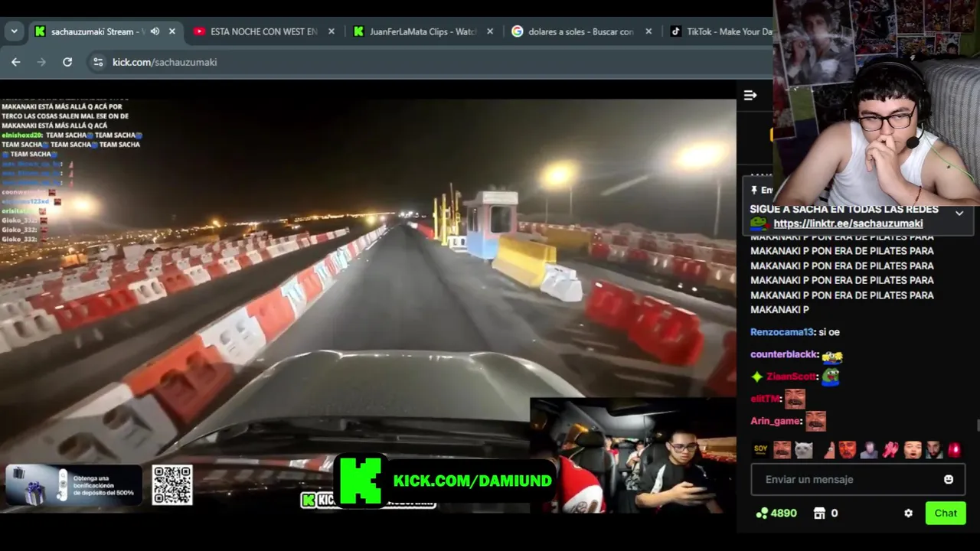
Task: Click username counterblackk in chat
Action: pos(784,355)
